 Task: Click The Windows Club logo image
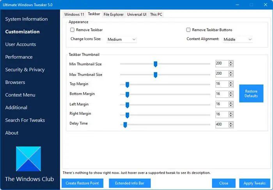(x=28, y=159)
